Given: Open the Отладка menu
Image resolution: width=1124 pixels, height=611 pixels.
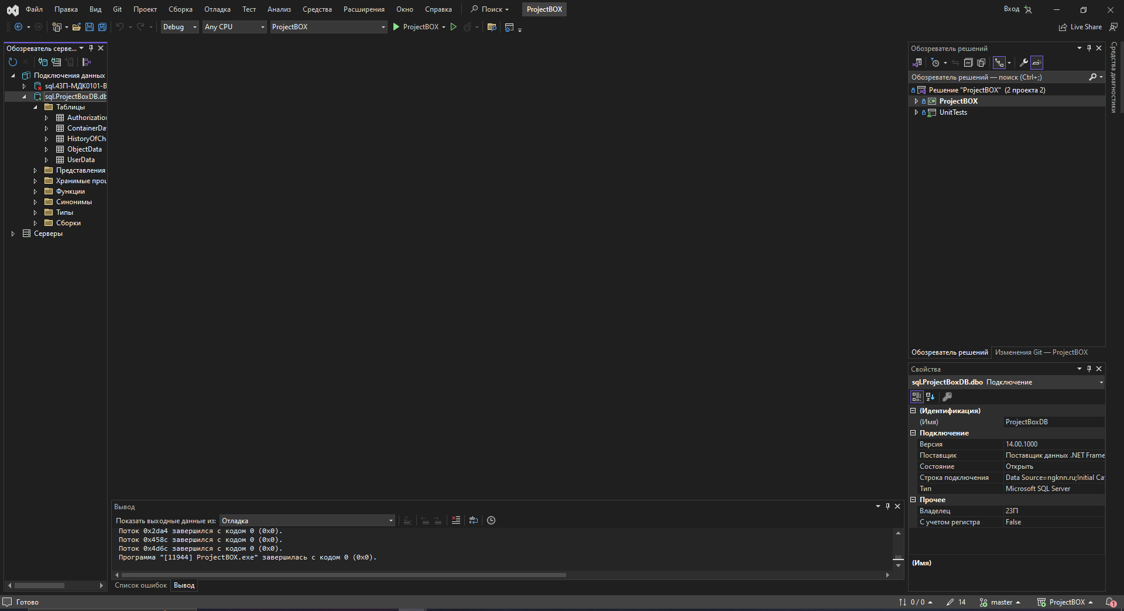Looking at the screenshot, I should coord(217,9).
